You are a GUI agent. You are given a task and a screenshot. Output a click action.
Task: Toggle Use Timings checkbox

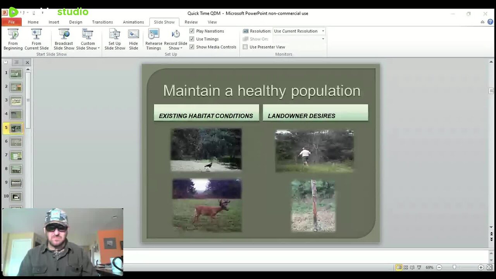pos(192,39)
